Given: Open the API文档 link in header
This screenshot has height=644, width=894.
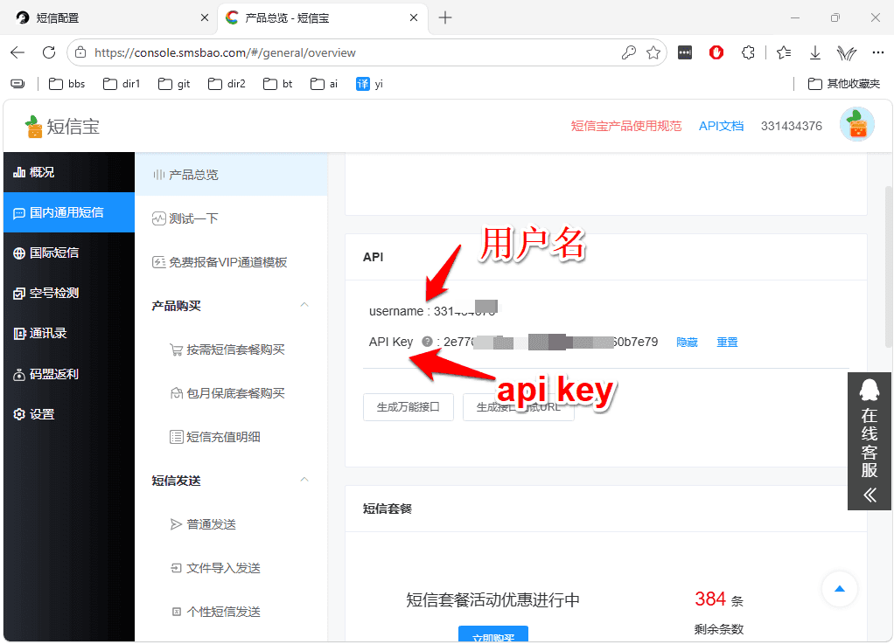Looking at the screenshot, I should [722, 126].
